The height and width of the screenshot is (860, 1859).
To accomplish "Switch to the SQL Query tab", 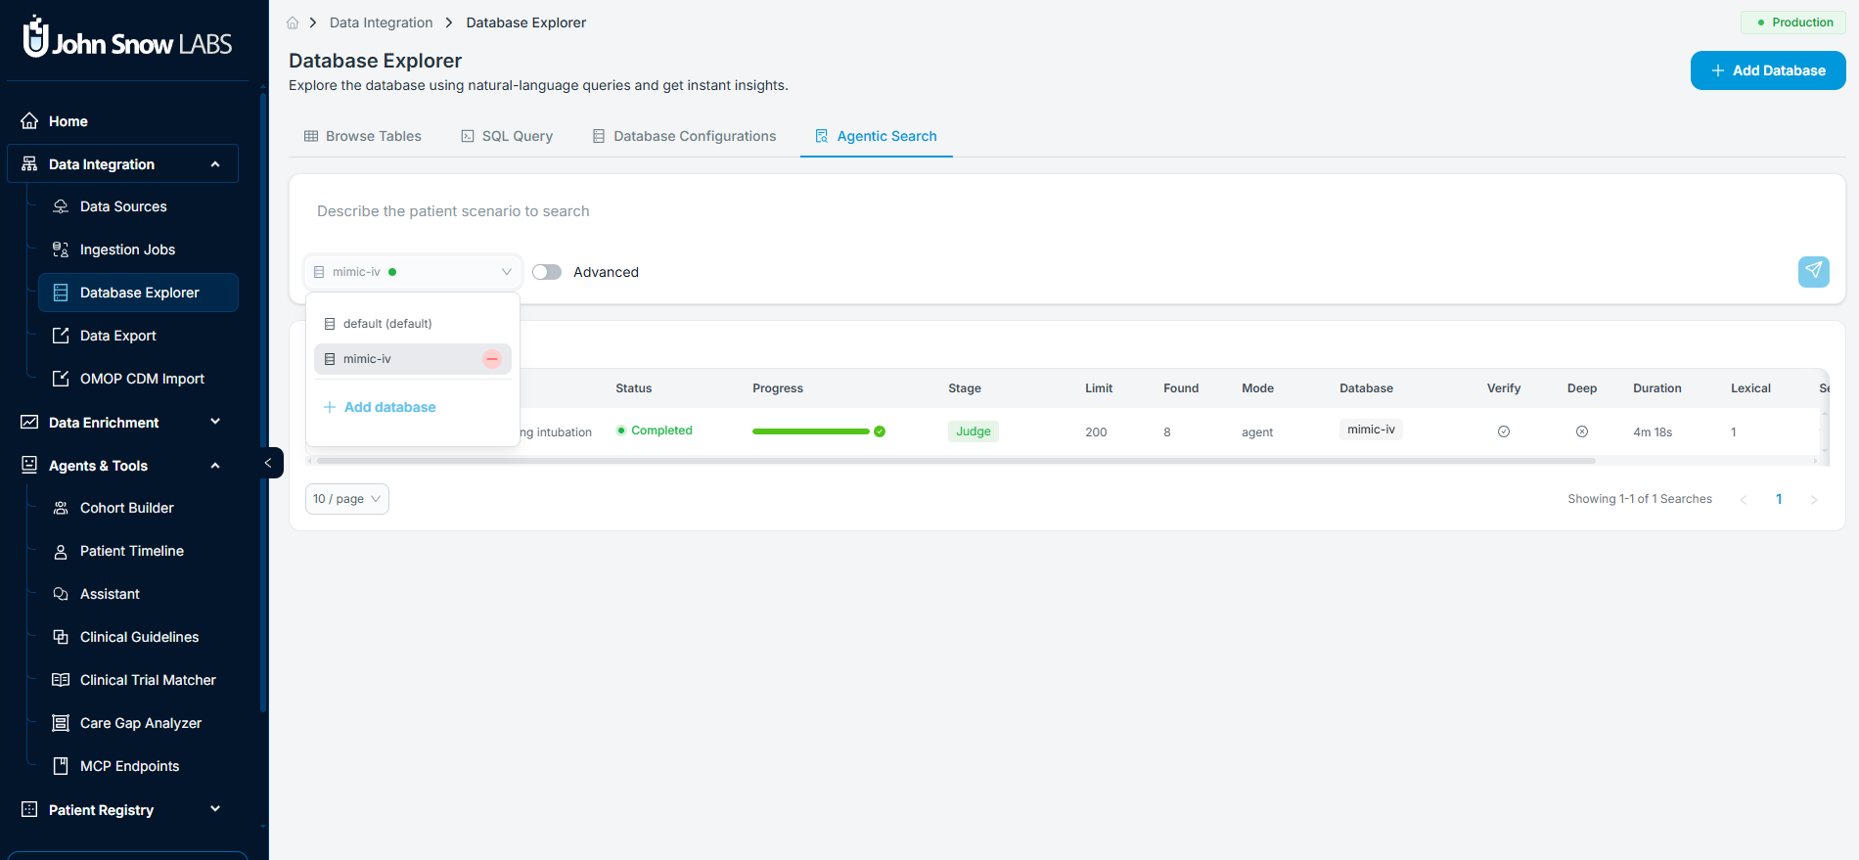I will pos(507,136).
